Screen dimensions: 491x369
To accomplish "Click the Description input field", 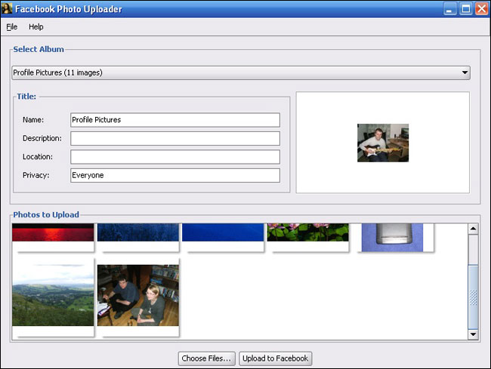I will point(174,138).
